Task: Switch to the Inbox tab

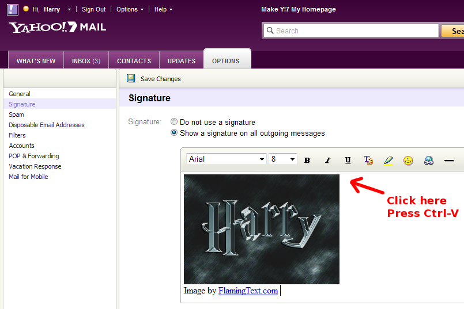Action: (x=86, y=61)
